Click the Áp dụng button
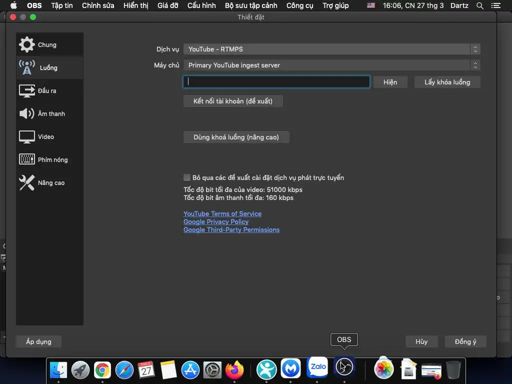The image size is (512, 384). pos(38,341)
